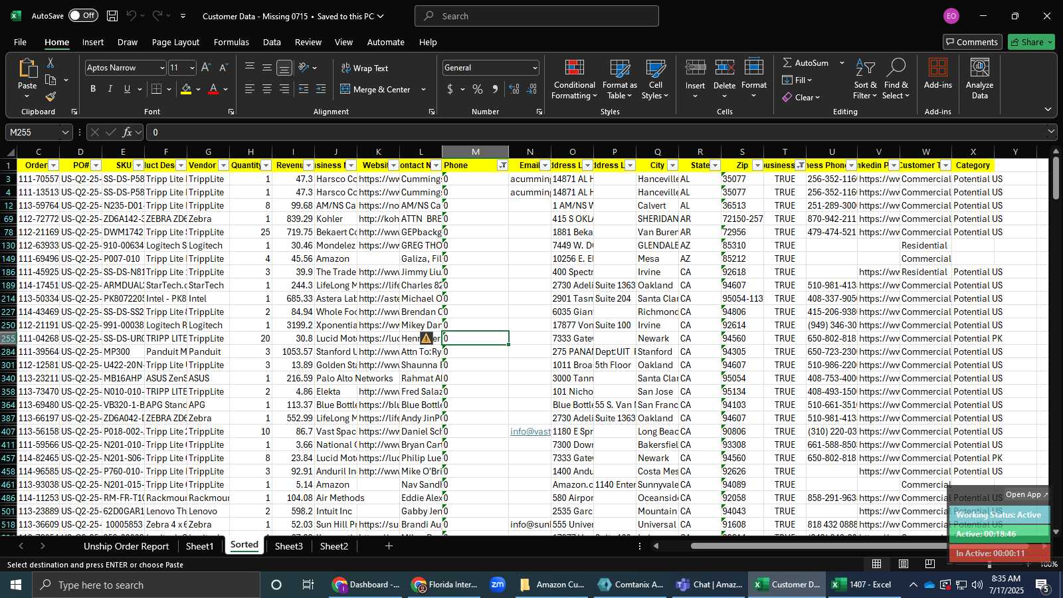This screenshot has height=598, width=1063.
Task: Open Find & Select menu
Action: (x=896, y=79)
